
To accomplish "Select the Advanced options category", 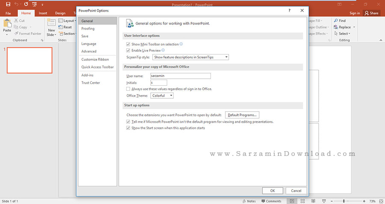I will tap(97, 51).
